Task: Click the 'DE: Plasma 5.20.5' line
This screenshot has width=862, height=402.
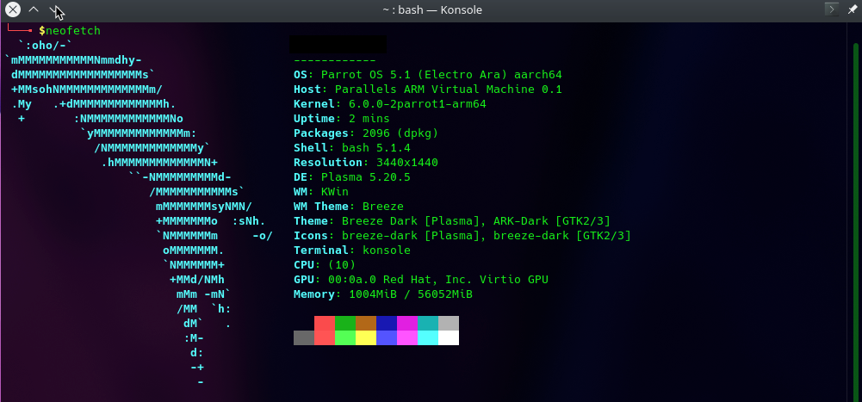Action: point(352,176)
